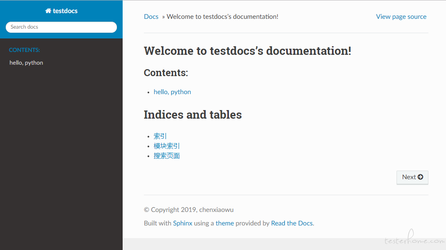This screenshot has width=446, height=250.
Task: Go to the Docs breadcrumb link
Action: coord(151,17)
